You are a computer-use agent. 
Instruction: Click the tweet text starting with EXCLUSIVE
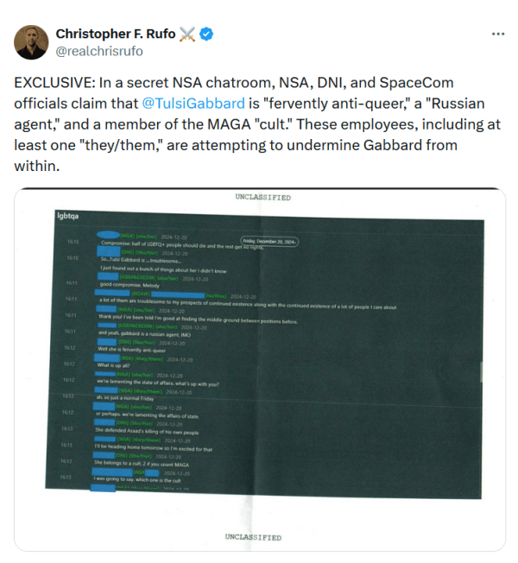click(x=257, y=124)
